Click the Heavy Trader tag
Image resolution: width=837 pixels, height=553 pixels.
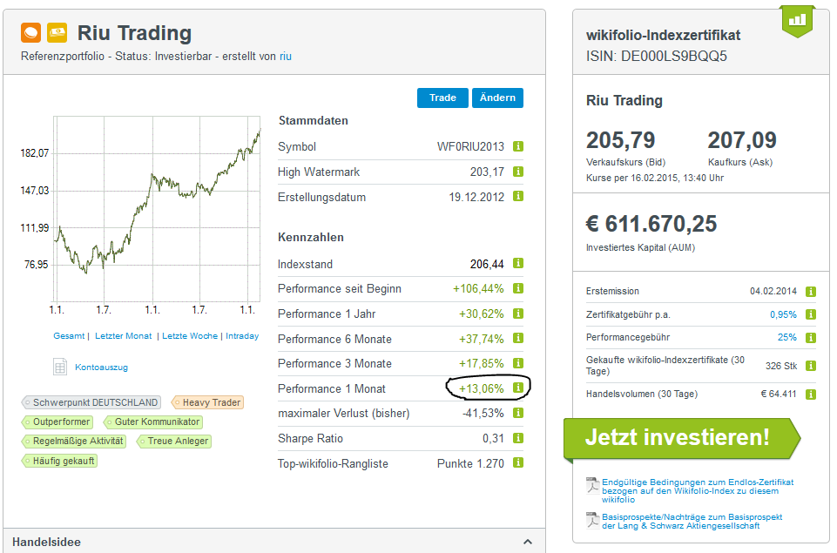point(207,402)
